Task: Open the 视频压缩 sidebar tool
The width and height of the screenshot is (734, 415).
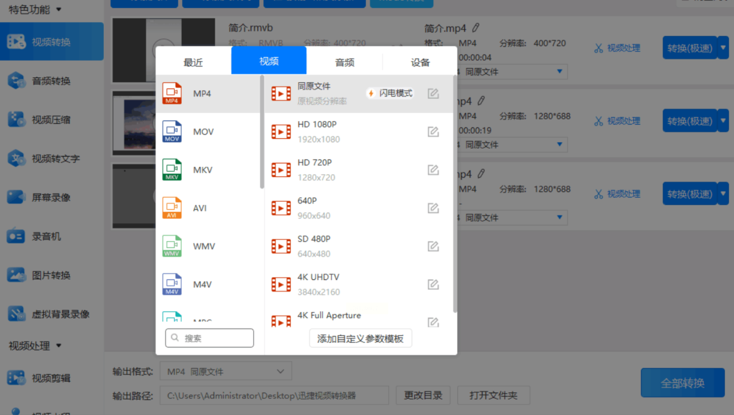Action: pos(51,120)
